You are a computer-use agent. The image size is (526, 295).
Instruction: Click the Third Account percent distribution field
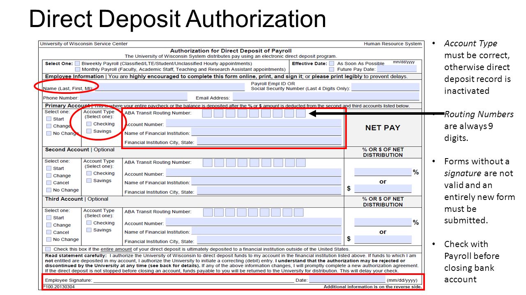383,222
